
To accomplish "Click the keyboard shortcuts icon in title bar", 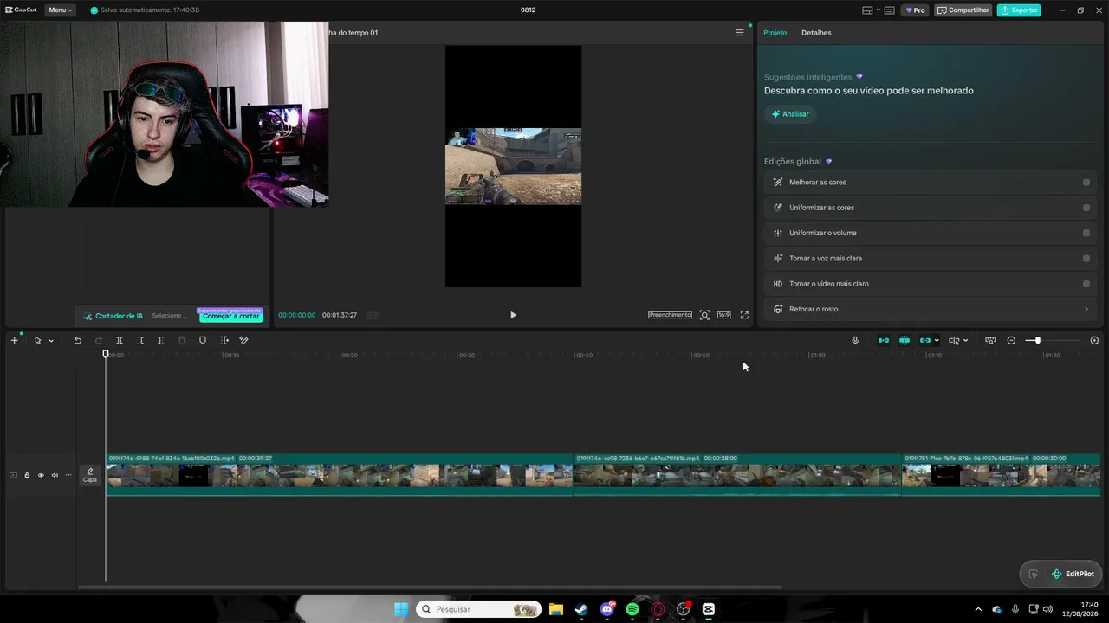I will pos(889,10).
